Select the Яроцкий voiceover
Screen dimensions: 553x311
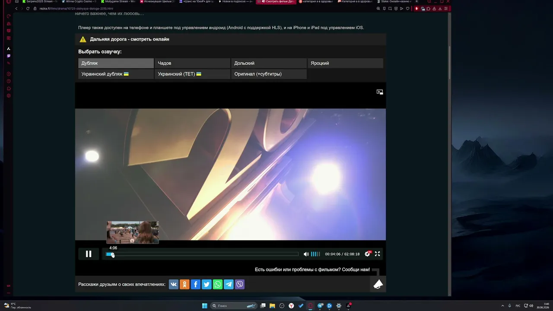click(x=345, y=63)
